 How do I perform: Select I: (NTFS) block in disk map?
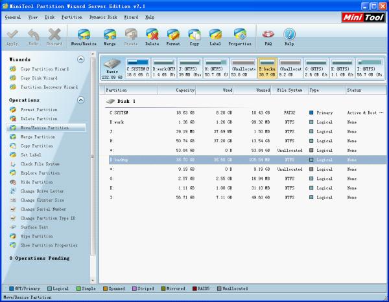click(x=370, y=69)
